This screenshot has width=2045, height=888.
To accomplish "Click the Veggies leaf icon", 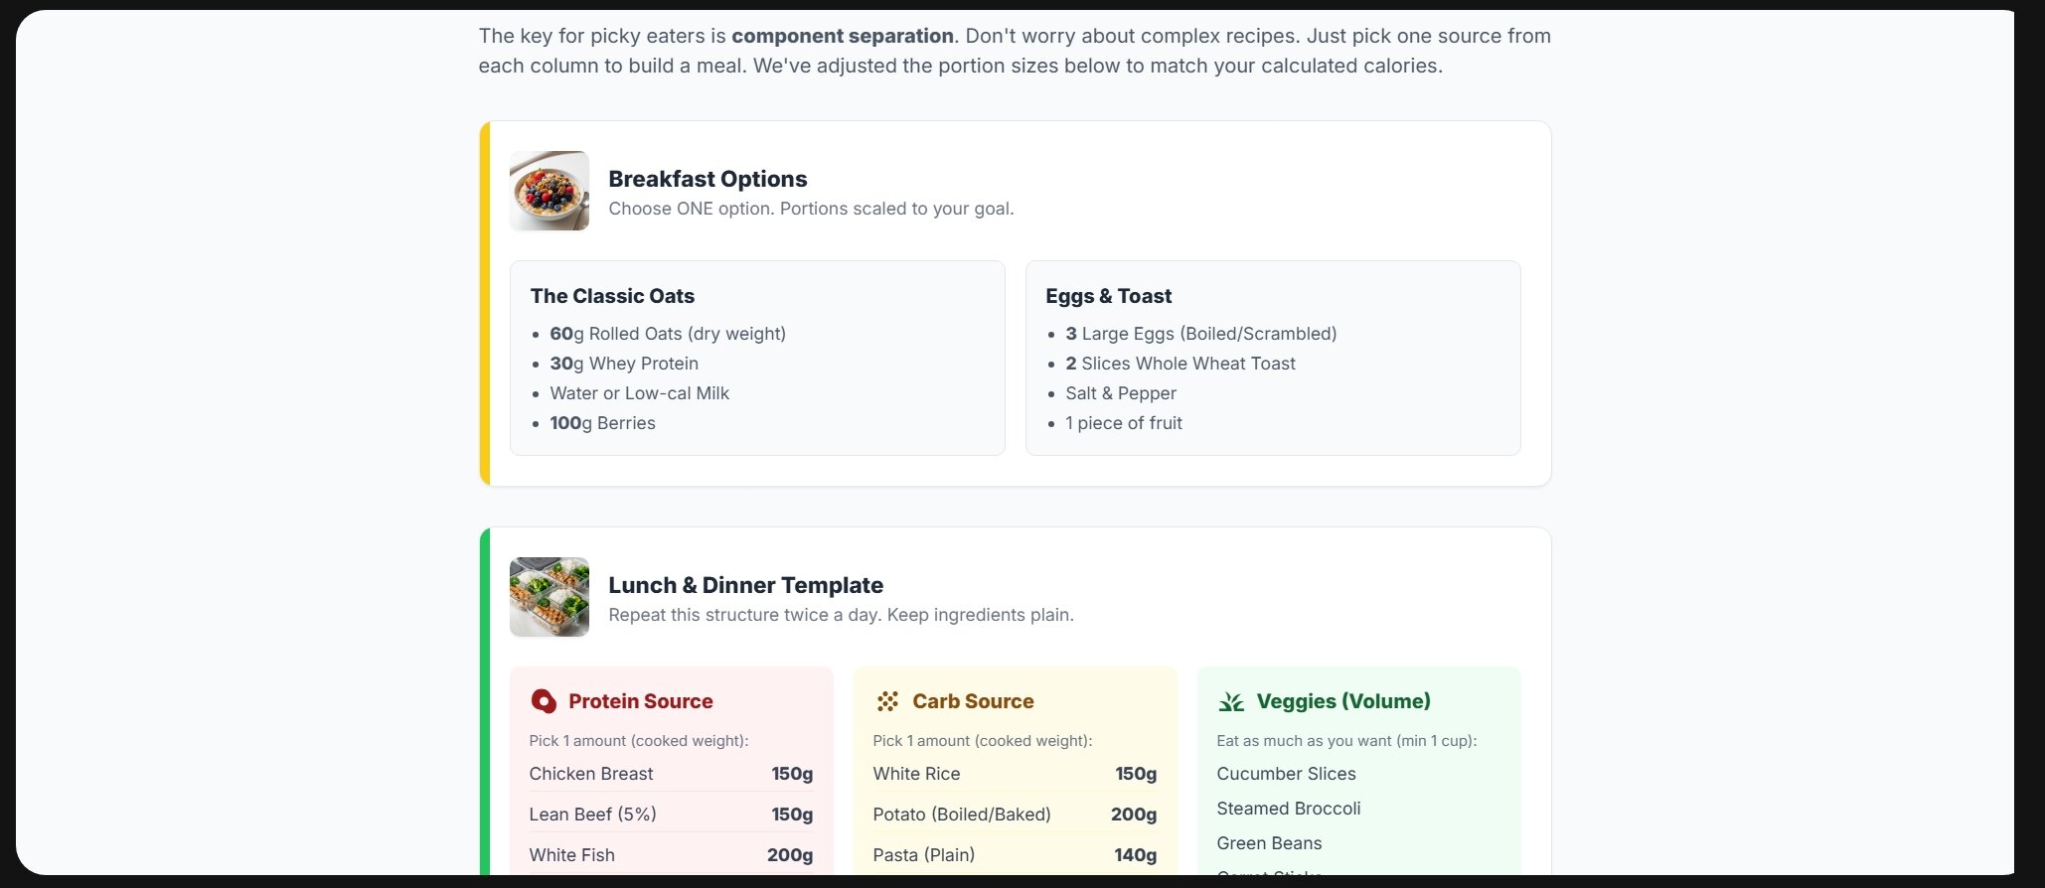I will (1231, 701).
